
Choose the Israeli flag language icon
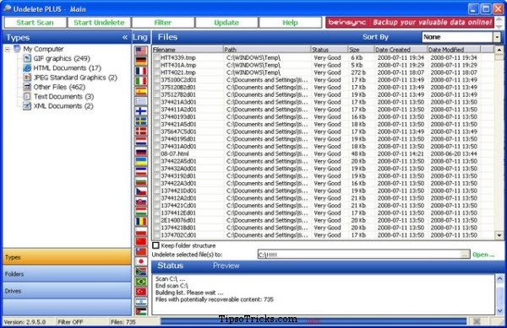coord(140,302)
